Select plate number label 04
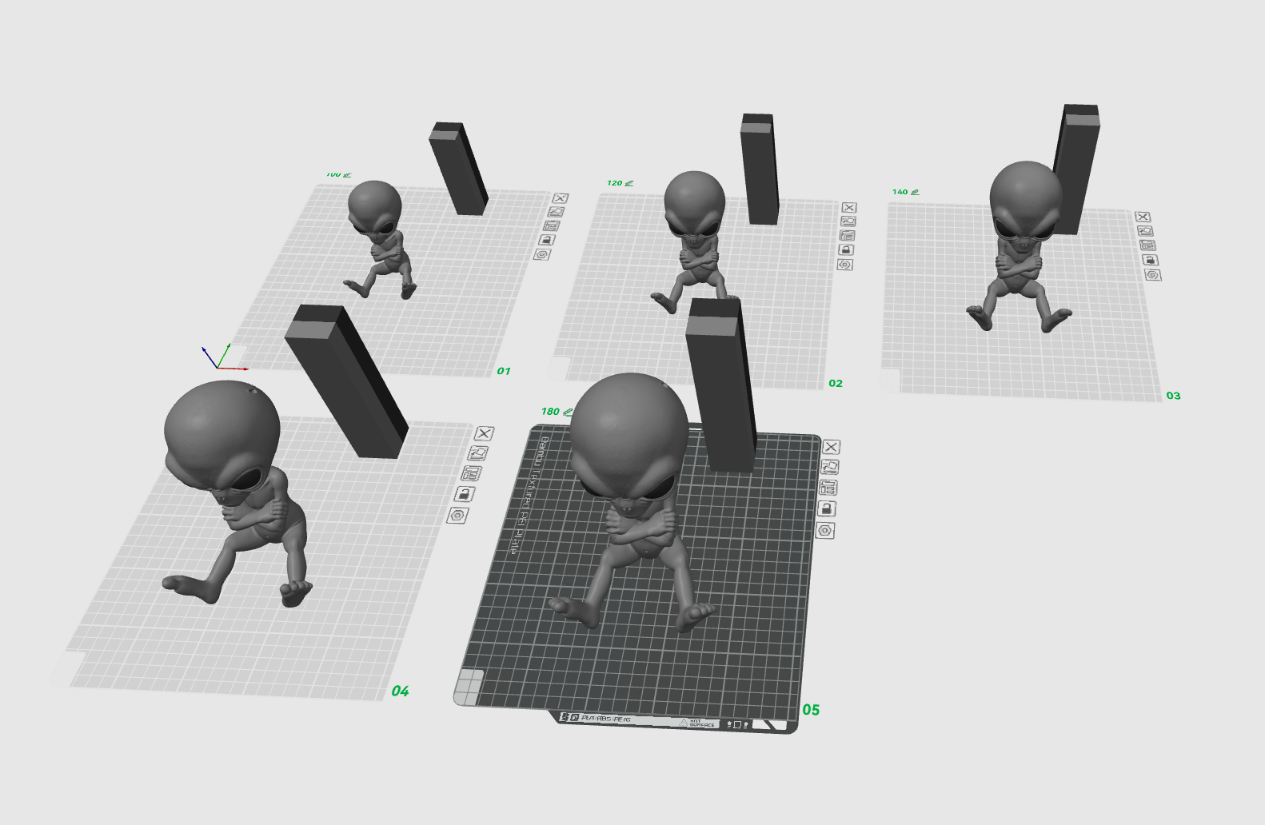 click(401, 691)
